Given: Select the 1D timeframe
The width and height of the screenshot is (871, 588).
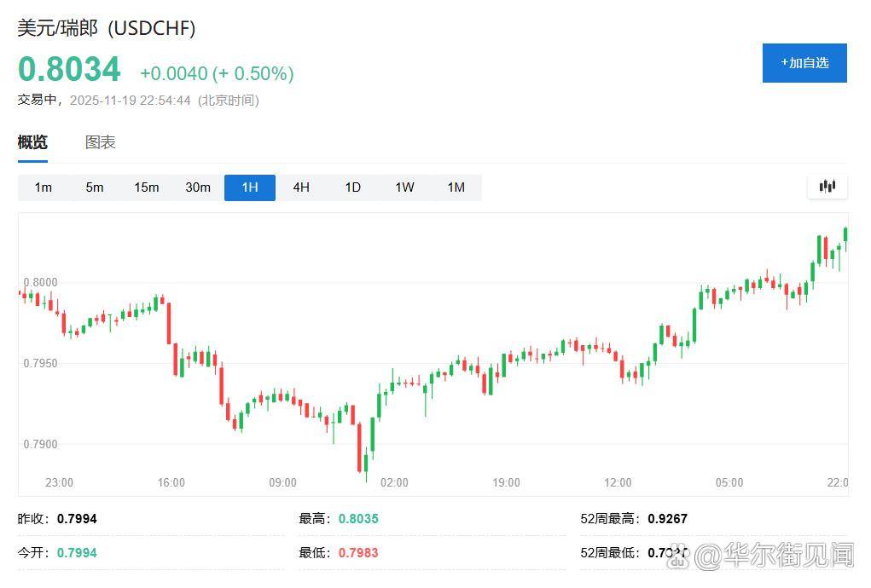Looking at the screenshot, I should (352, 187).
